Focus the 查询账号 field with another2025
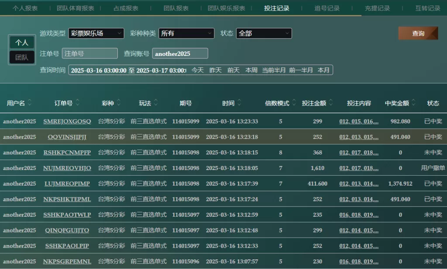Screen dimensions: 447x269 (x=180, y=54)
